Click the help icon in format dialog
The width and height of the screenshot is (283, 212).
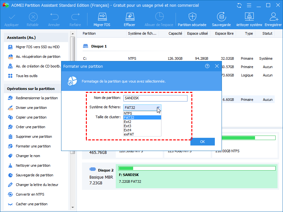click(207, 66)
